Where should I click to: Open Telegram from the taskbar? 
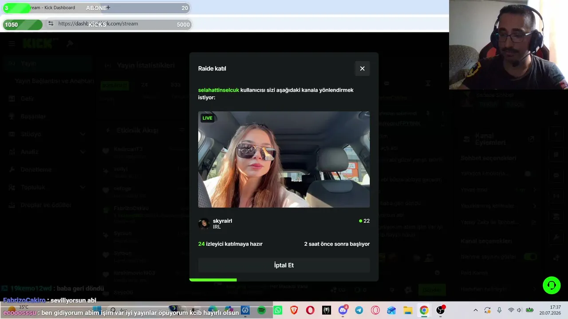[x=359, y=311]
